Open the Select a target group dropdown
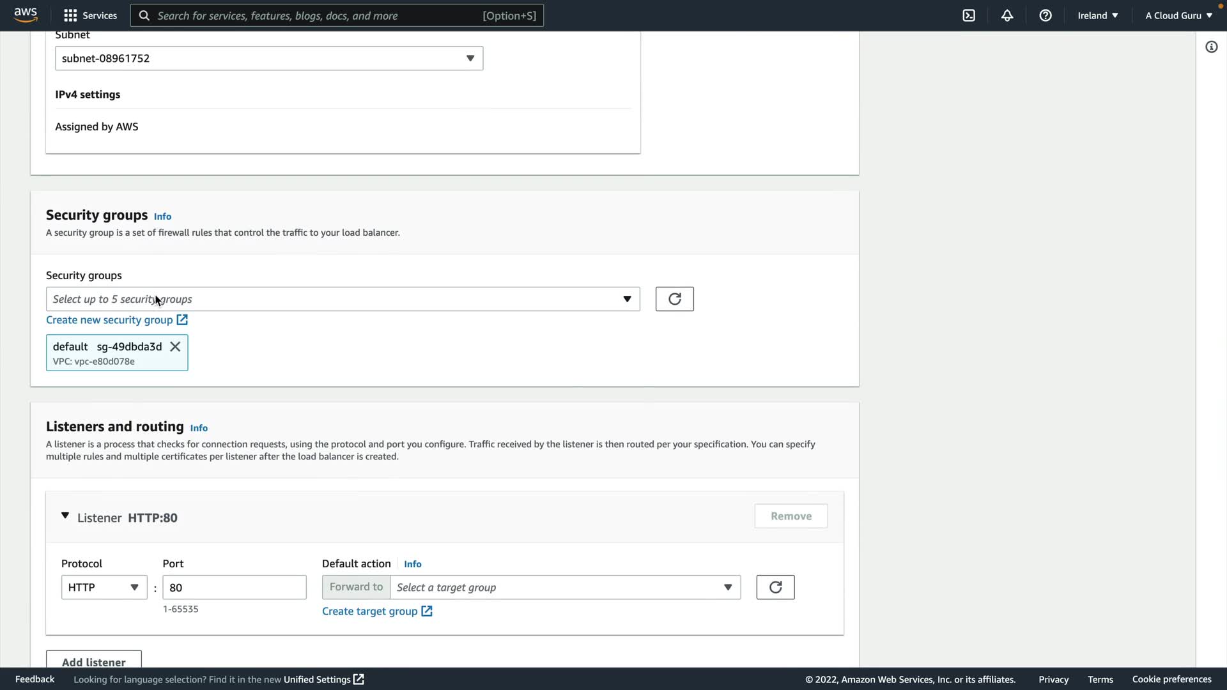1227x690 pixels. (565, 587)
